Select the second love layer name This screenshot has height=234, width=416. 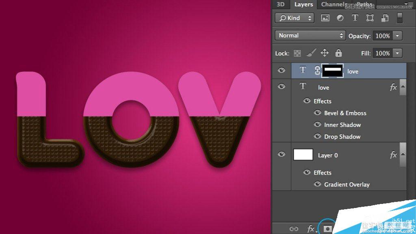[323, 88]
